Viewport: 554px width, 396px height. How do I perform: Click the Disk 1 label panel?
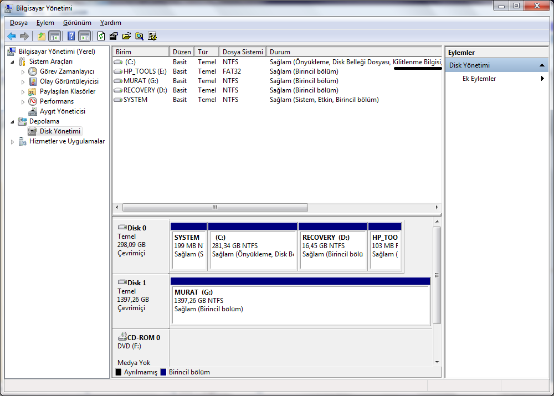tap(141, 301)
